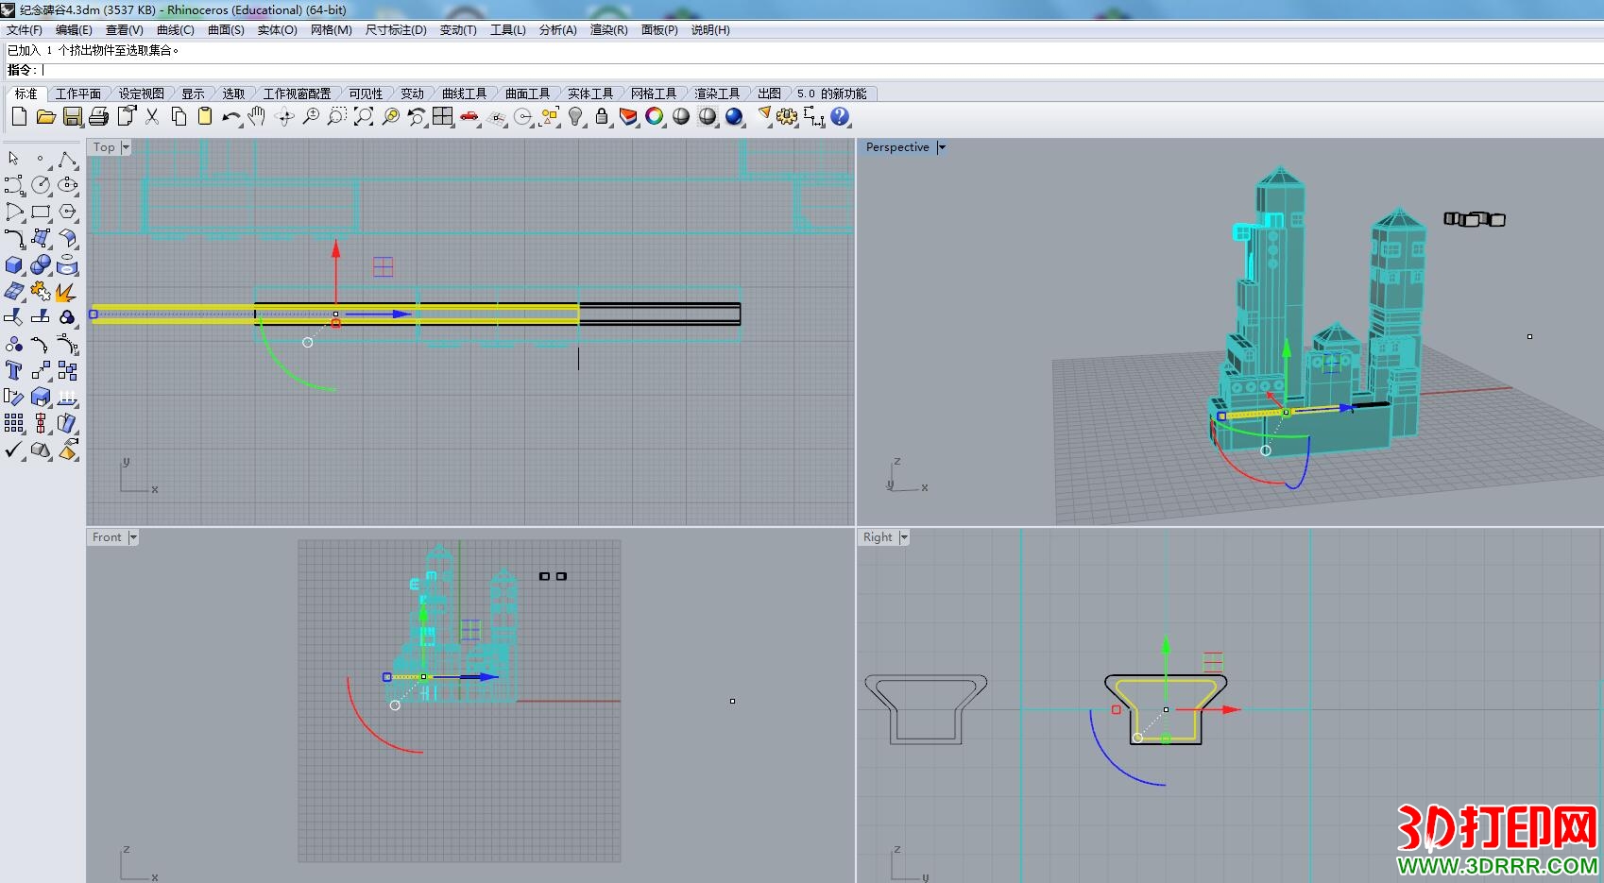Open the 变动(T) menu
Image resolution: width=1604 pixels, height=883 pixels.
pyautogui.click(x=458, y=30)
